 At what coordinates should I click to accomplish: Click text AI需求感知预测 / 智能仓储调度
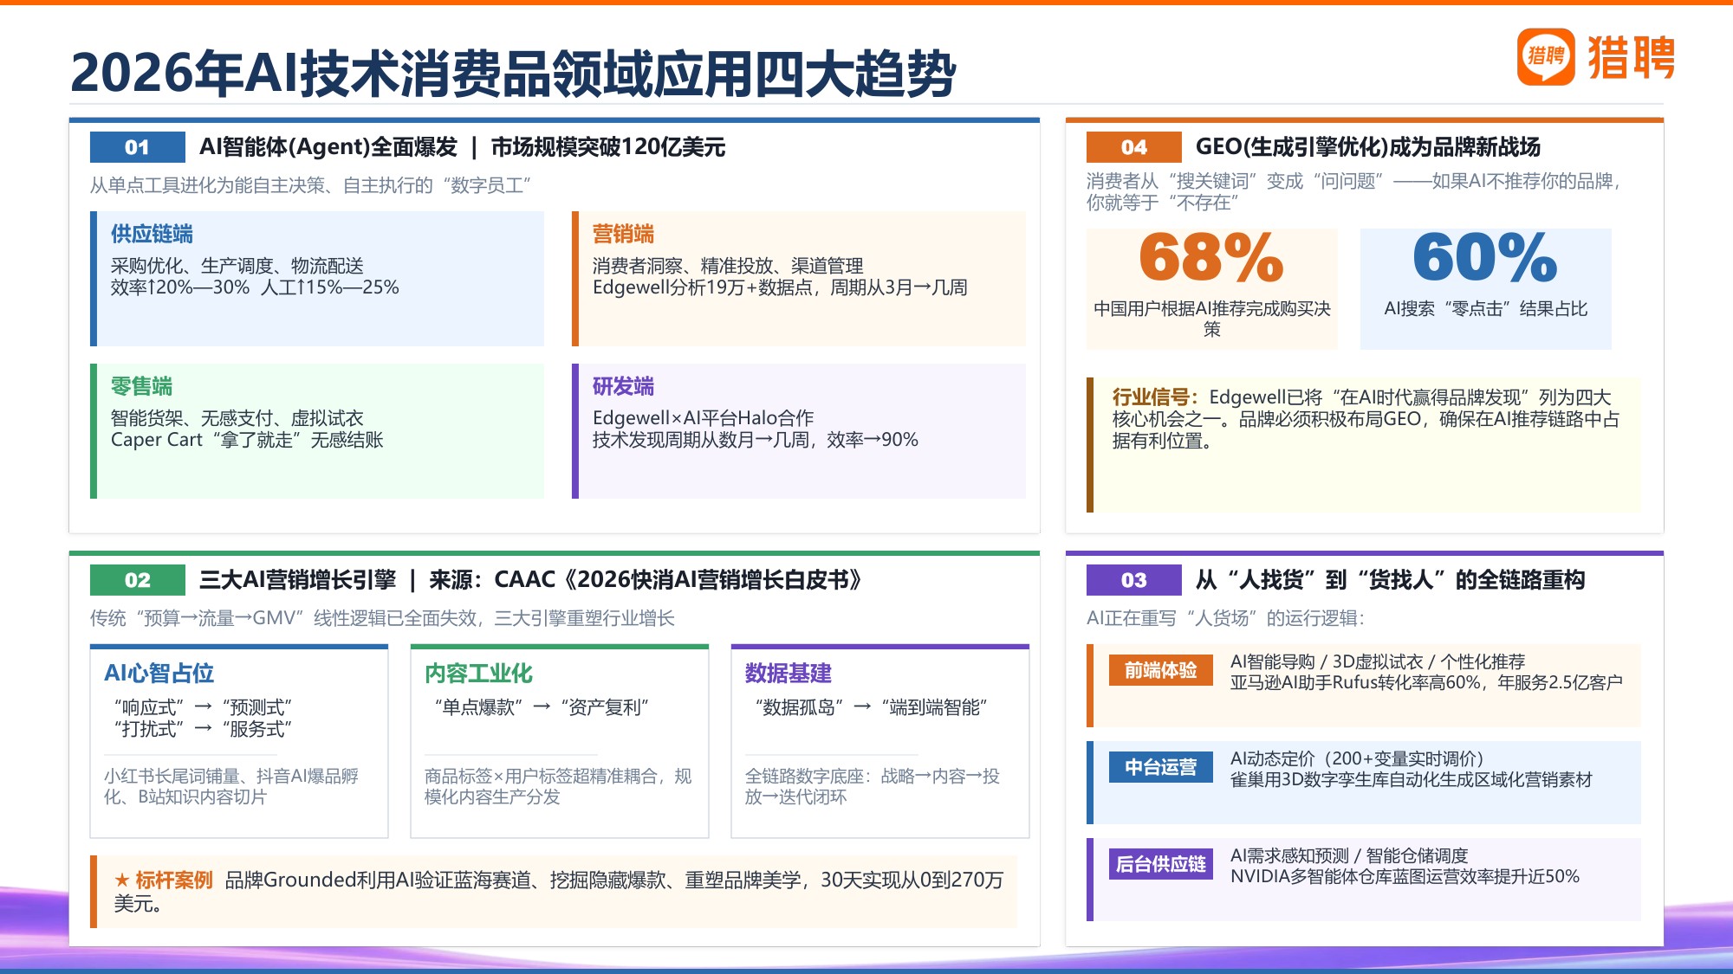(1349, 855)
